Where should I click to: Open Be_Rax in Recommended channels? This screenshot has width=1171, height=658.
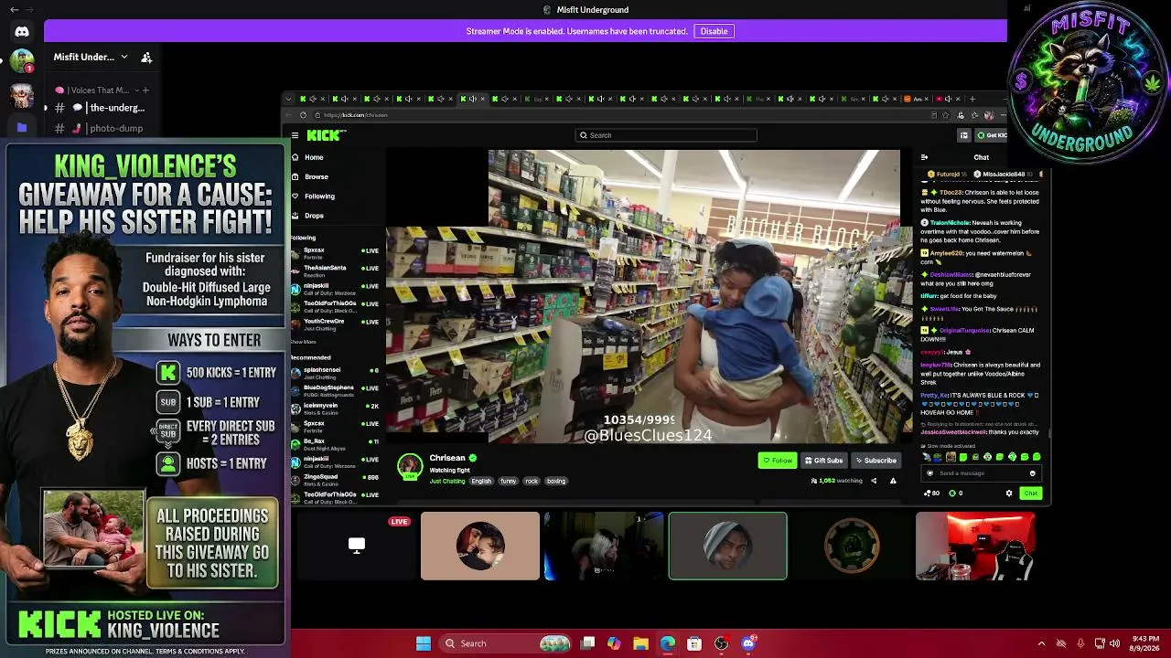pos(335,444)
